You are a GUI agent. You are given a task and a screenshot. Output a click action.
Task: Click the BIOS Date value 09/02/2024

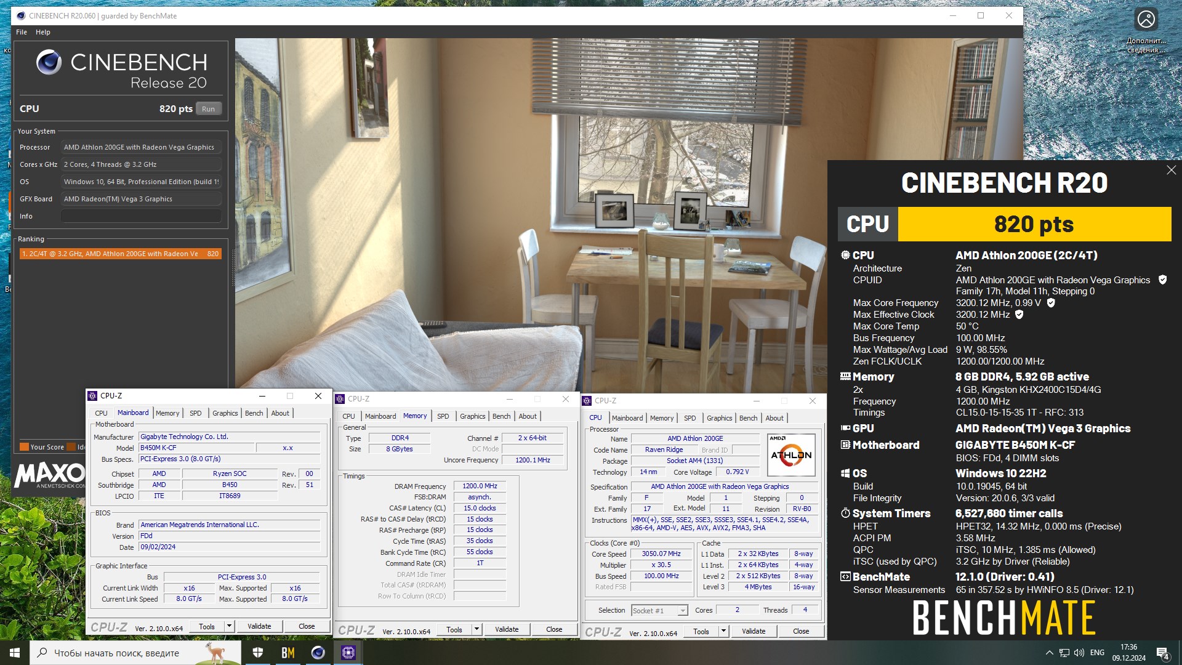(x=229, y=547)
